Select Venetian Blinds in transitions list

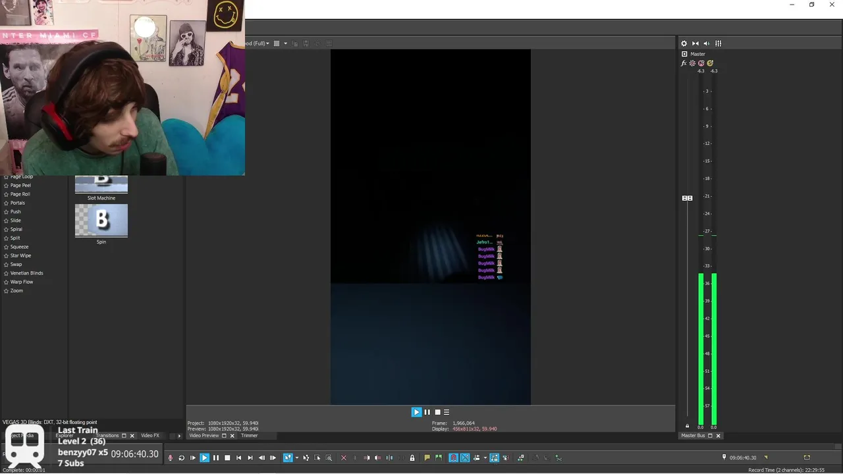[x=26, y=273]
